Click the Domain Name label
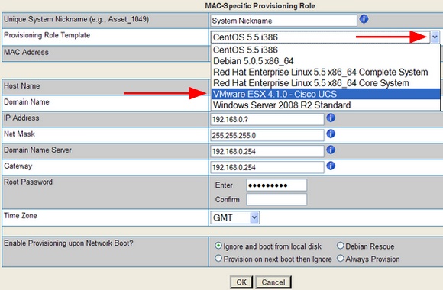Screen dimensions: 443x290 27,102
